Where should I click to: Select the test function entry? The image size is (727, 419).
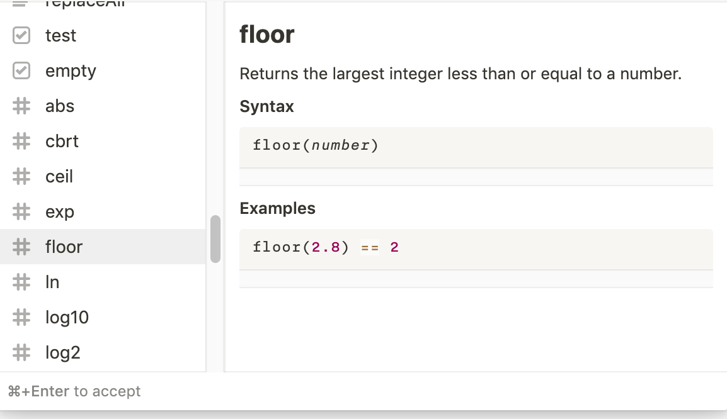point(103,35)
